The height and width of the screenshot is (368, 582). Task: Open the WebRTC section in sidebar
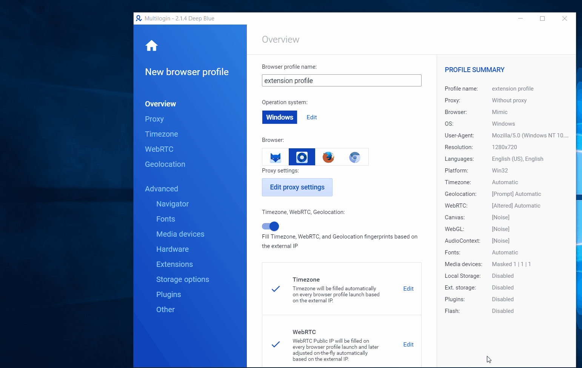point(159,149)
